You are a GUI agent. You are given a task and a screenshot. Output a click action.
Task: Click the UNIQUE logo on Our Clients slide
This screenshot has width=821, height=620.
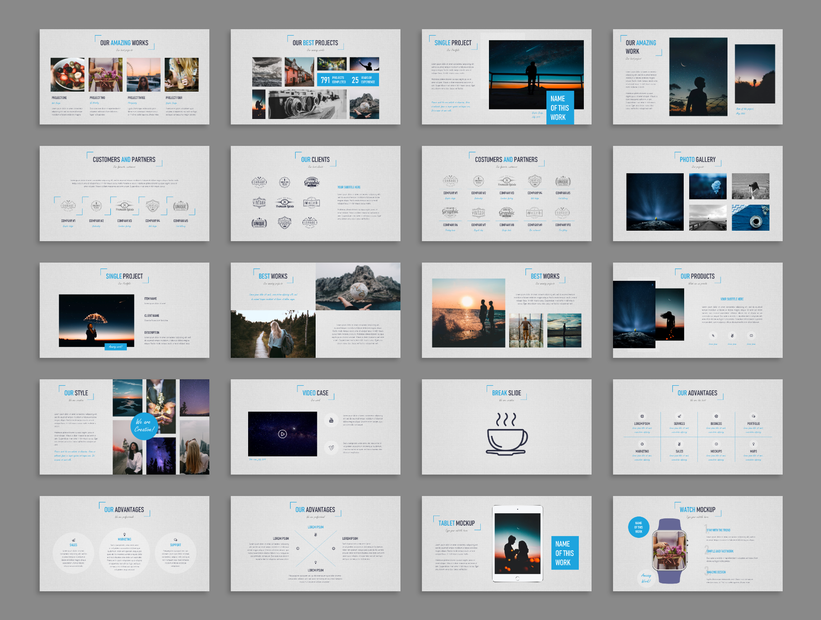259,223
